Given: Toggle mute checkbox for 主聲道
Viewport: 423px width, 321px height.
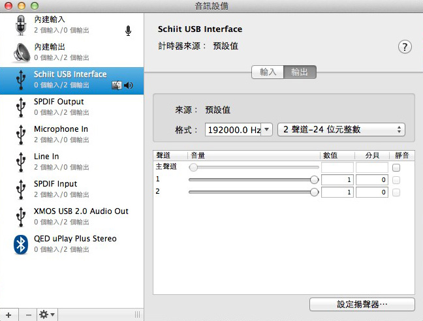Looking at the screenshot, I should (x=396, y=168).
